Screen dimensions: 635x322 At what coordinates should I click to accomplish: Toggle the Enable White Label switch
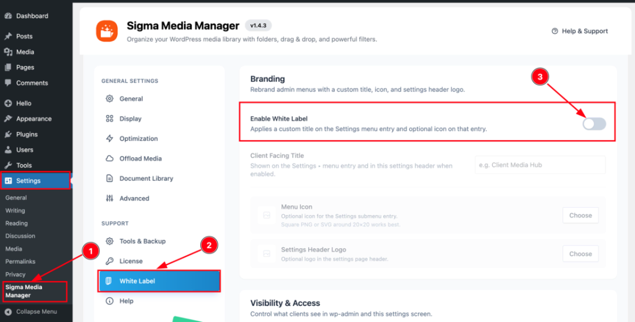pos(594,124)
